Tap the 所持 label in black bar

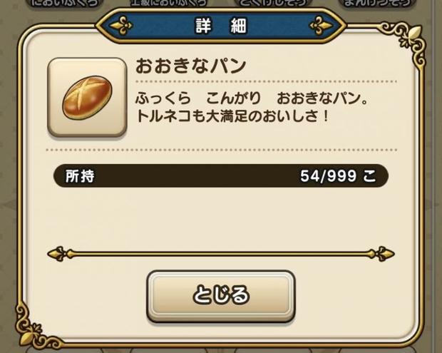click(x=80, y=176)
